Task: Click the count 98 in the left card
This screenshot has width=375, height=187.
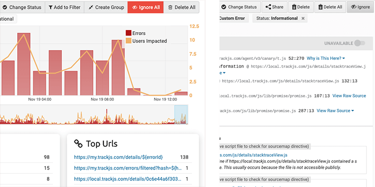Action: pos(46,157)
